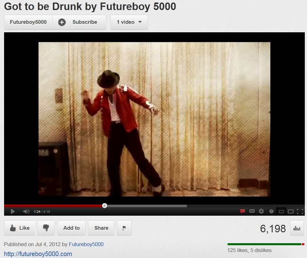This screenshot has width=307, height=258.
Task: Click the Watch Later clock icon
Action: click(271, 211)
